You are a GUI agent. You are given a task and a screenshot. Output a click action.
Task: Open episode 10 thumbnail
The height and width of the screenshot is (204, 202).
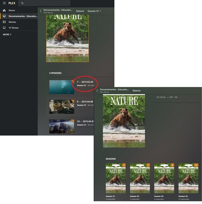[x=62, y=126]
